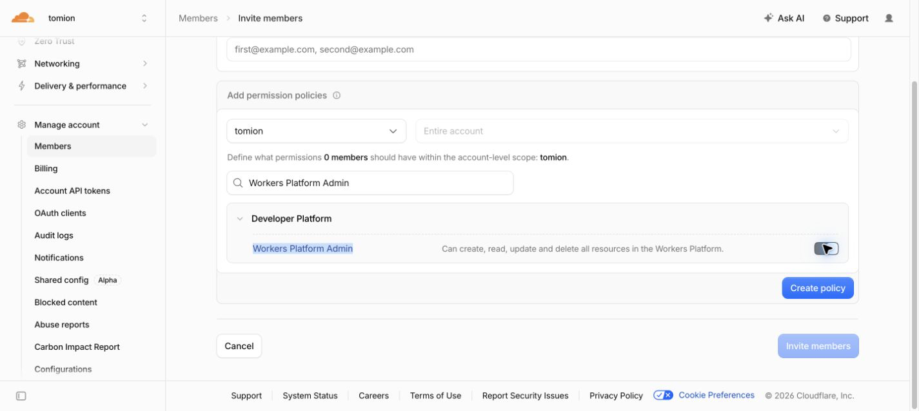Screen dimensions: 919x411
Task: Open the System Status footer link
Action: pyautogui.click(x=310, y=396)
